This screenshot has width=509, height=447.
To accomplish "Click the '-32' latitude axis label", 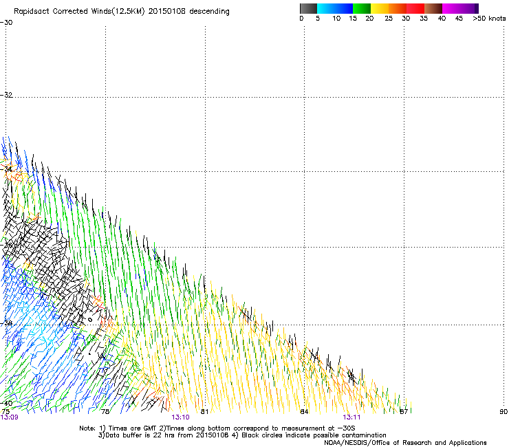I will click(x=6, y=95).
